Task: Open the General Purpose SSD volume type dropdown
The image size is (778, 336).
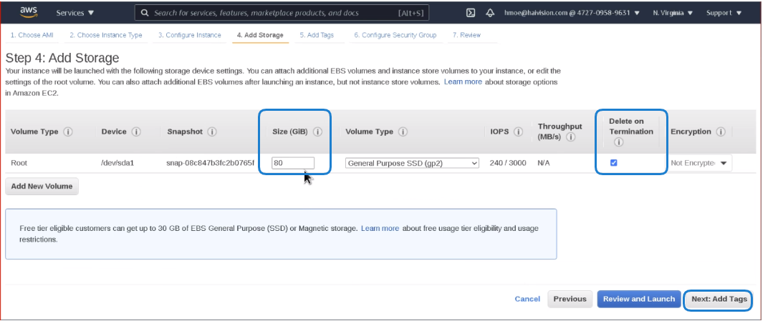Action: 411,163
